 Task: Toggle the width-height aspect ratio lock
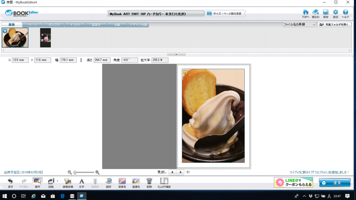[x=81, y=60]
